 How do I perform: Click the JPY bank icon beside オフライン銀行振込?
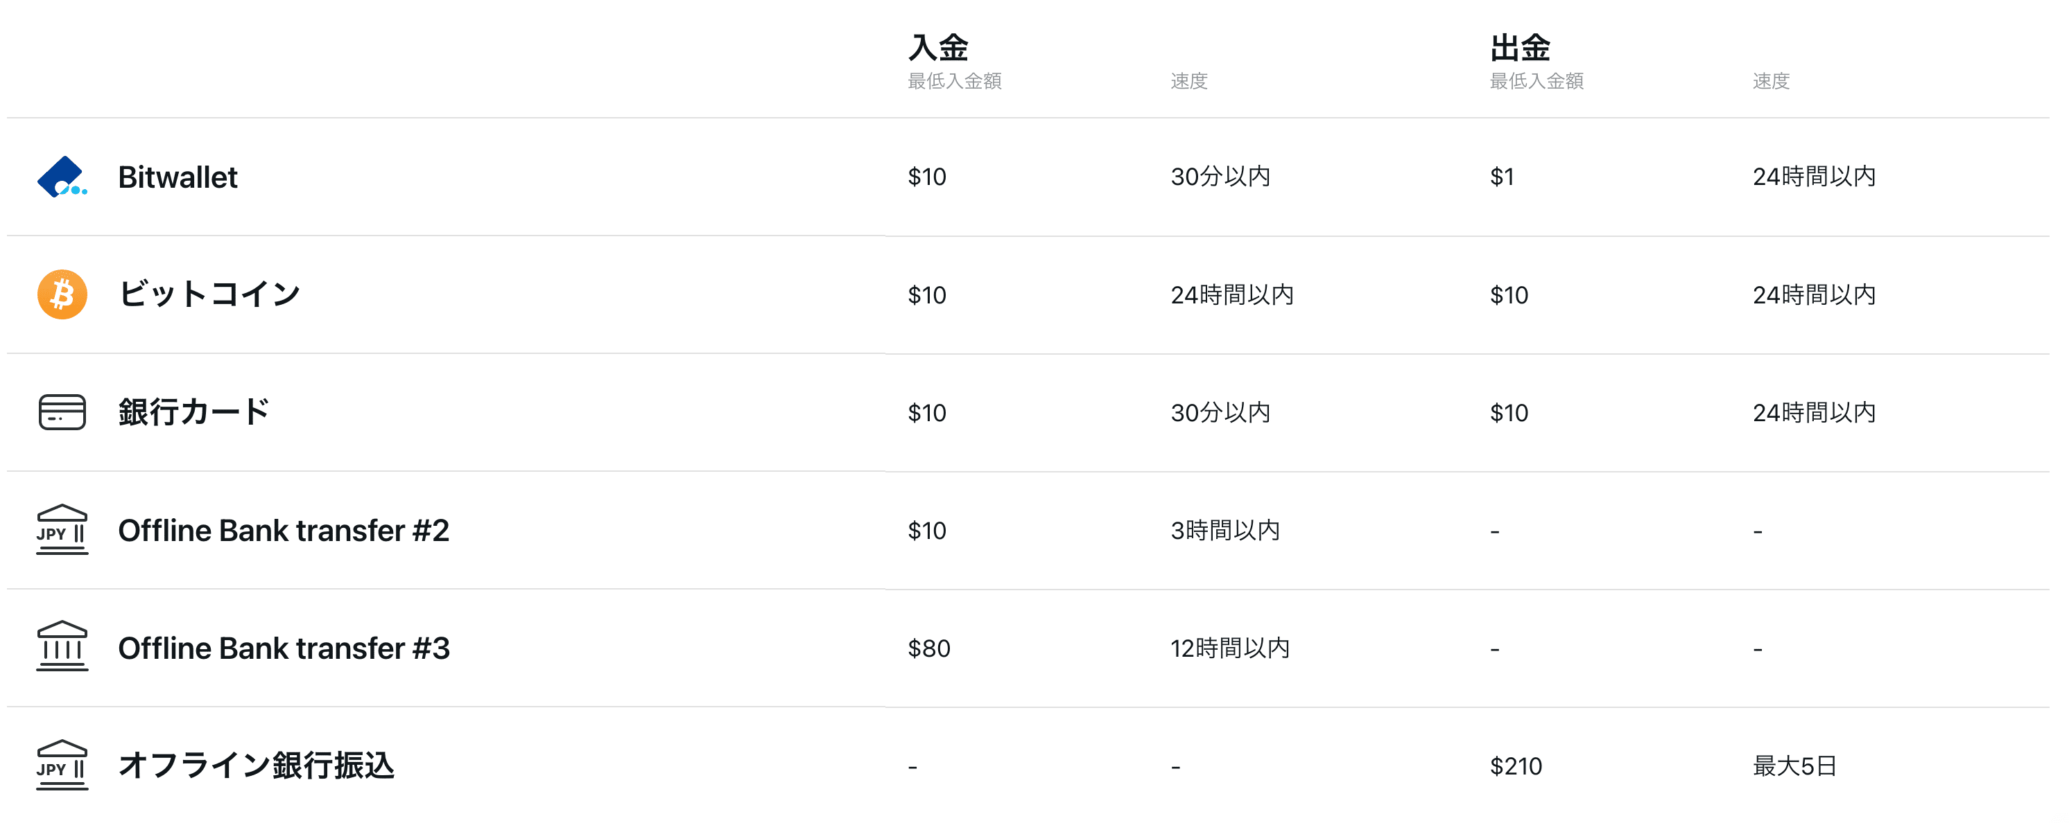tap(62, 764)
